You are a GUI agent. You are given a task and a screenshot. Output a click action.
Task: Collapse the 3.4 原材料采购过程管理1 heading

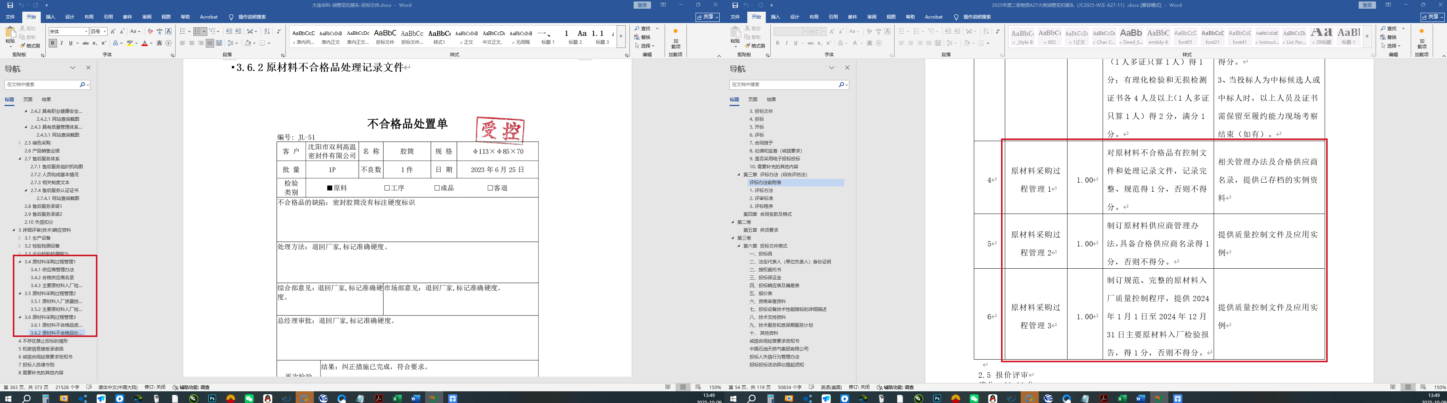(x=20, y=261)
